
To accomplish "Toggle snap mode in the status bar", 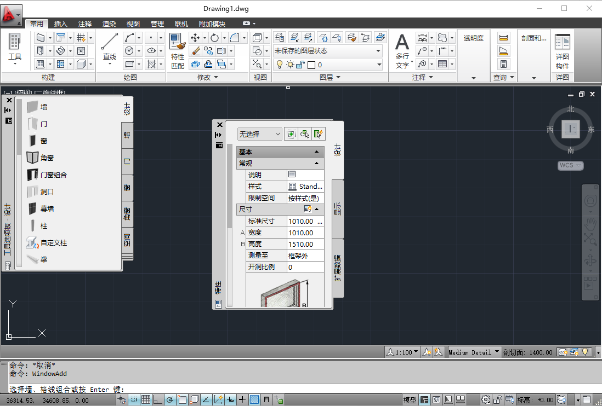I will point(134,399).
